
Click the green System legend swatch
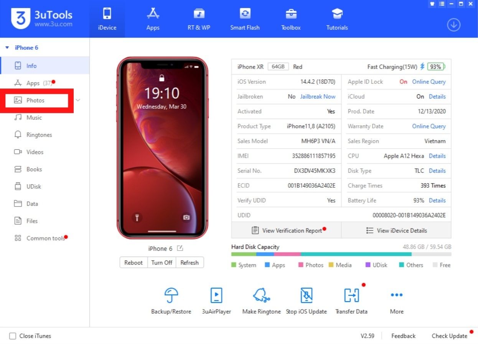tap(234, 265)
